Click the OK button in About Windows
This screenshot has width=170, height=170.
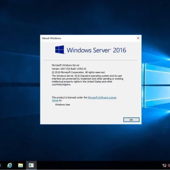[x=131, y=120]
